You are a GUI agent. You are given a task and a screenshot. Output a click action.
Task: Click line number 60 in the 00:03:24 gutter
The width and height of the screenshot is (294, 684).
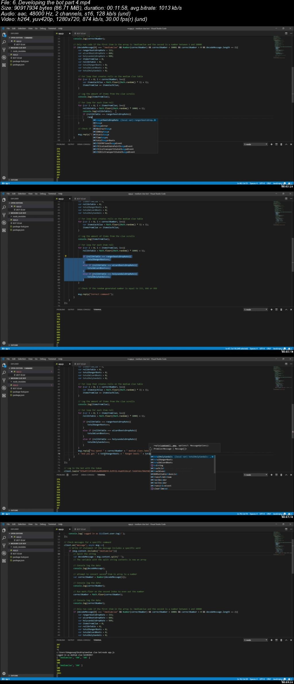click(x=59, y=117)
